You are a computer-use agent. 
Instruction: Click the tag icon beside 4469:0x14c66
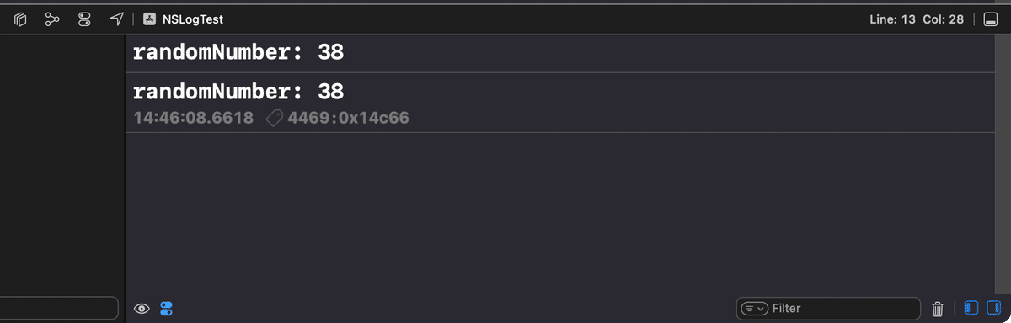pos(274,118)
